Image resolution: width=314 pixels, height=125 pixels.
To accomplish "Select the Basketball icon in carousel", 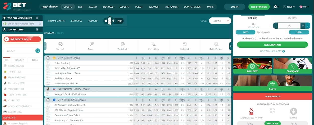I will 123,44.
